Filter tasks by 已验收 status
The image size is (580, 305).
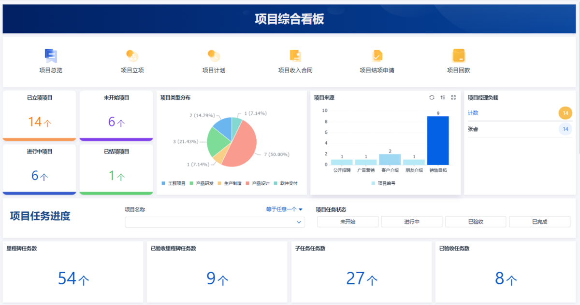point(476,222)
